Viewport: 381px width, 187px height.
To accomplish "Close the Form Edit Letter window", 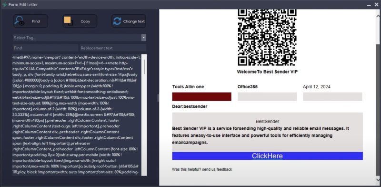I will tap(376, 5).
